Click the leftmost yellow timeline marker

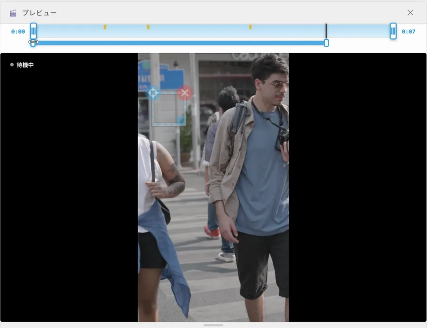[105, 27]
